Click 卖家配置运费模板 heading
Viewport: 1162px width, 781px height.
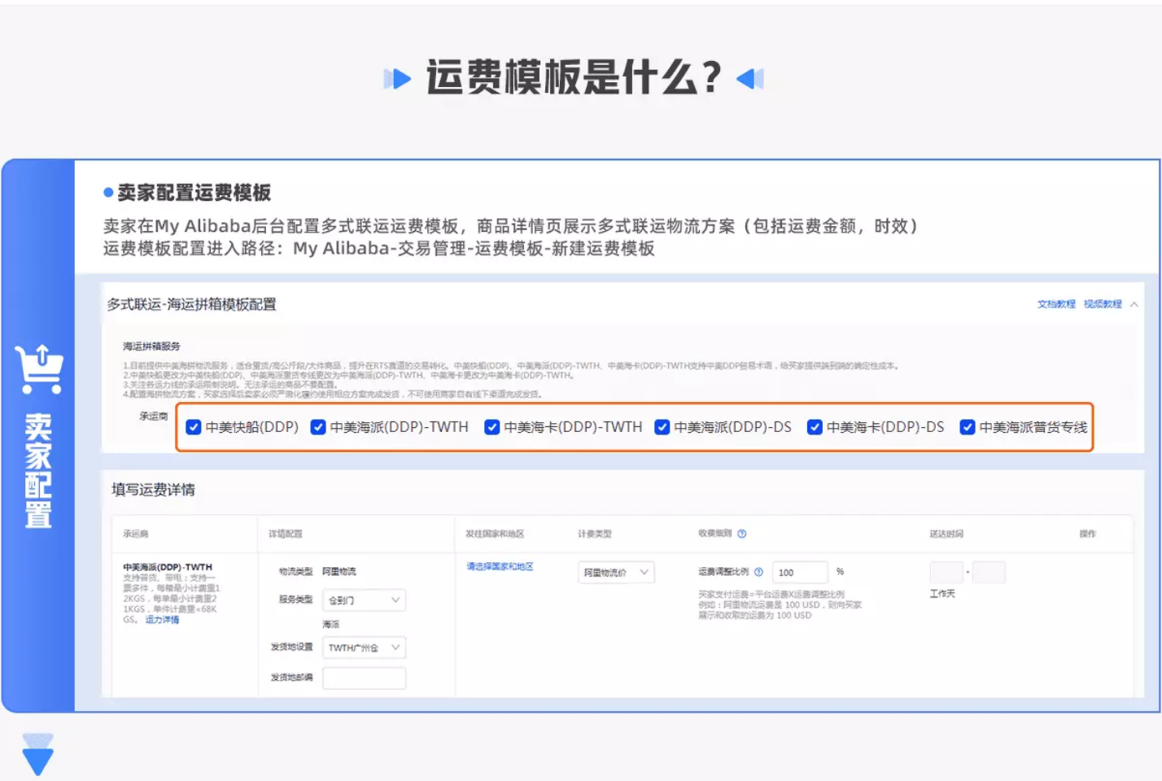coord(194,193)
